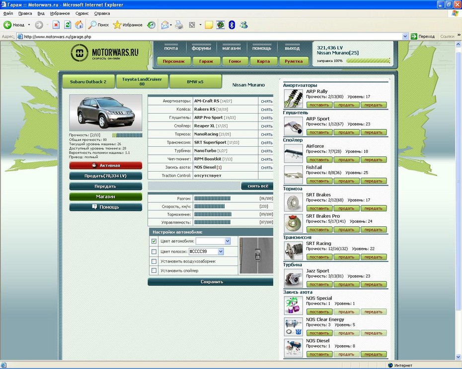Viewport: 462px width, 369px height.
Task: Click the ARP Rally shock absorber image
Action: [x=293, y=99]
